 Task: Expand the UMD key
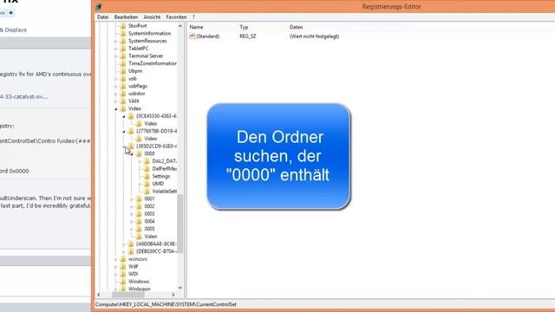(140, 184)
